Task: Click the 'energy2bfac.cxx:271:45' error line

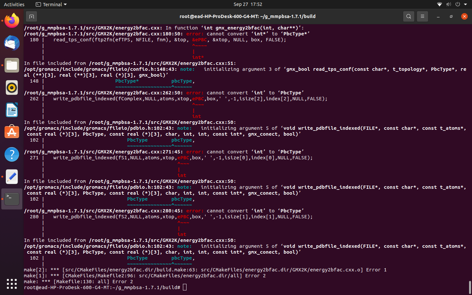Action: point(164,152)
